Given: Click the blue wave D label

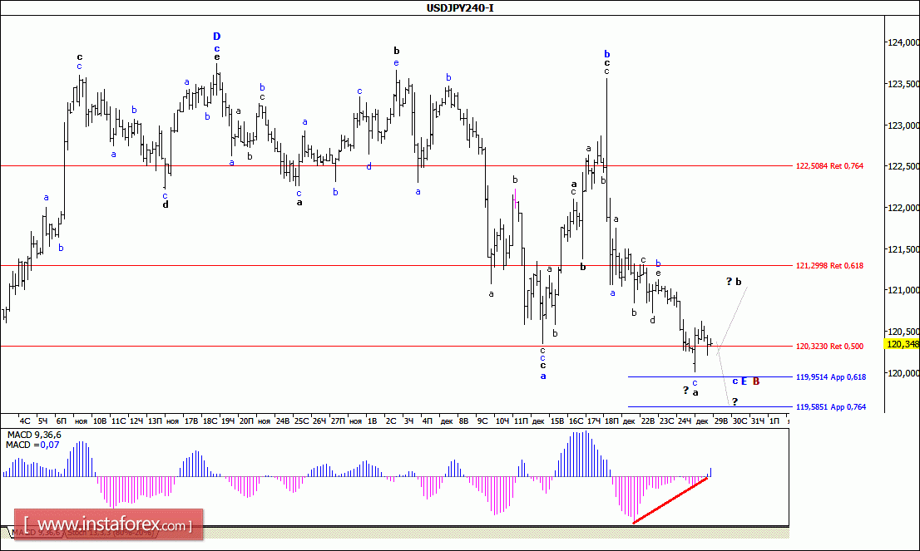Looking at the screenshot, I should click(x=216, y=37).
